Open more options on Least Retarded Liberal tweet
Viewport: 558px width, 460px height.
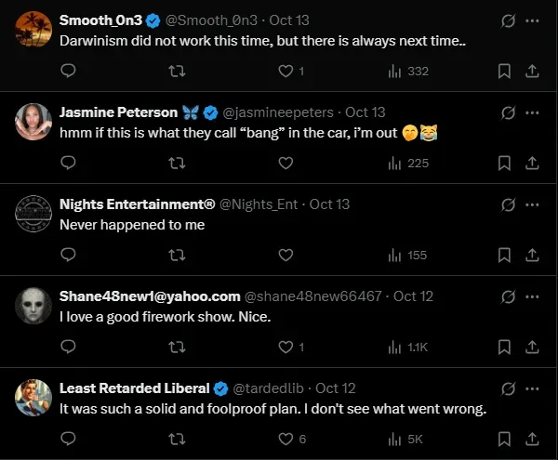[x=532, y=388]
